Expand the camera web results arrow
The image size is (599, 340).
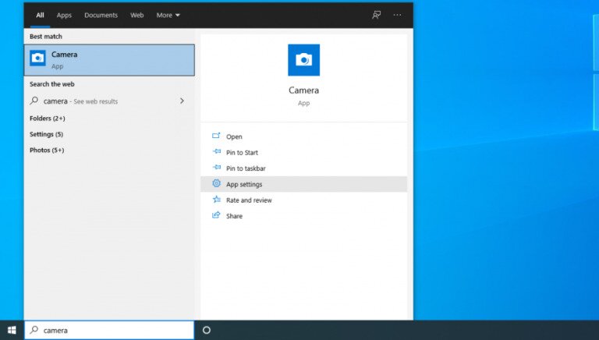182,101
